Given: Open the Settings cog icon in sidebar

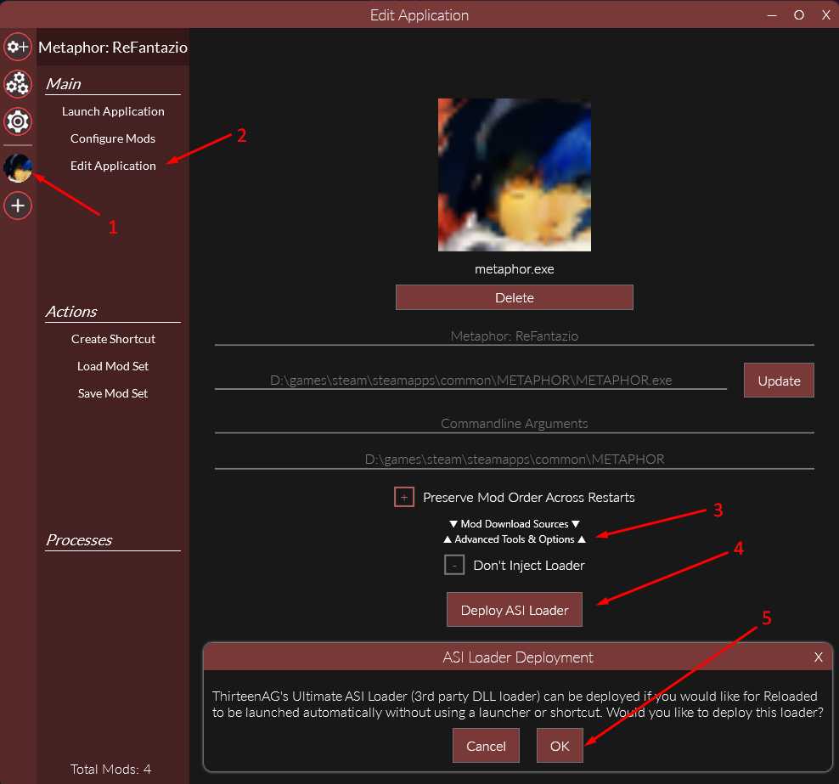Looking at the screenshot, I should (x=18, y=121).
